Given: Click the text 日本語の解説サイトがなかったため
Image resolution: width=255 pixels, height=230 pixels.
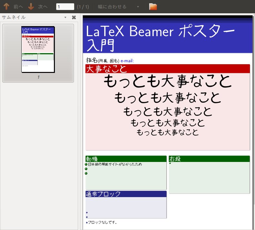Looking at the screenshot, I should click(115, 164).
